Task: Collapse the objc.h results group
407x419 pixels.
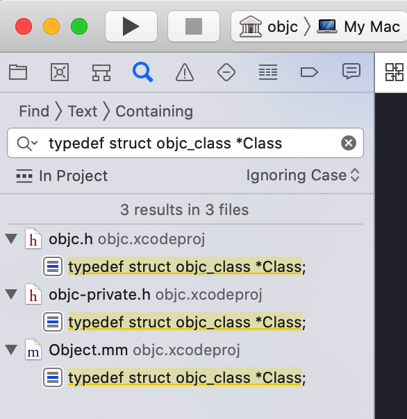Action: tap(12, 239)
